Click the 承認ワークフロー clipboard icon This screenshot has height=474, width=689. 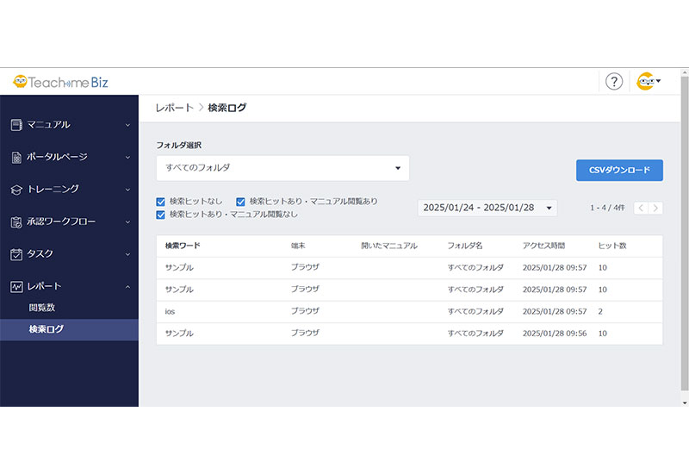point(16,222)
